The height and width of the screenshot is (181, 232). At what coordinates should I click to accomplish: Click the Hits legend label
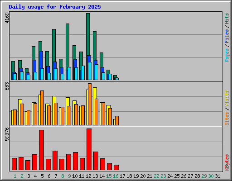pyautogui.click(x=227, y=19)
